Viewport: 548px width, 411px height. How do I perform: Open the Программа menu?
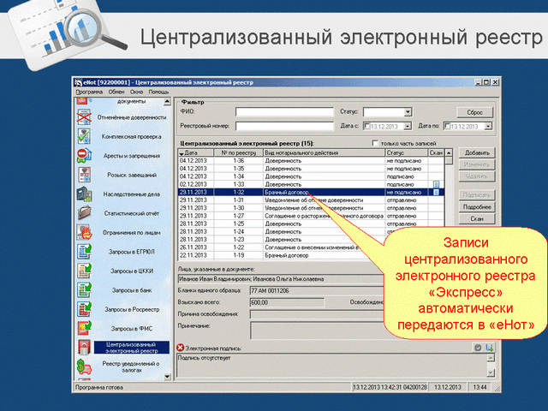coord(88,91)
